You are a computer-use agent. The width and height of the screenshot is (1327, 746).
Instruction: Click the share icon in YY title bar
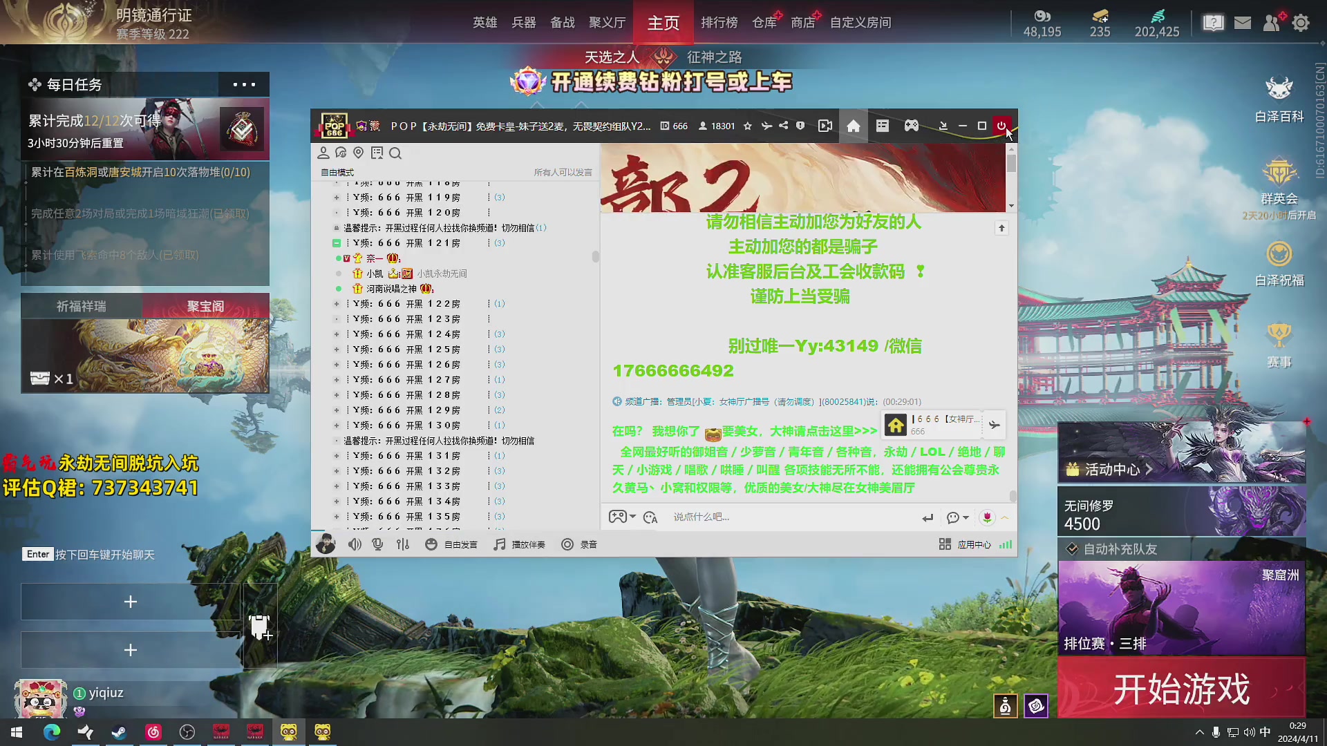coord(783,126)
